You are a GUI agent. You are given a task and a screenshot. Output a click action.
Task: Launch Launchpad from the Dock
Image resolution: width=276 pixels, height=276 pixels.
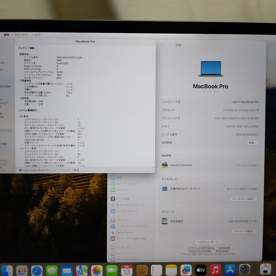click(x=22, y=271)
